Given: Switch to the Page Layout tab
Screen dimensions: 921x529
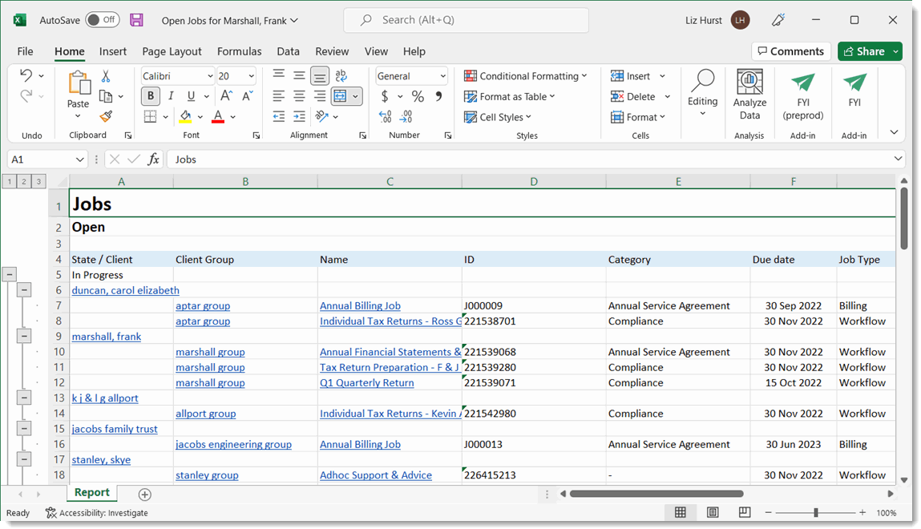Looking at the screenshot, I should click(172, 51).
